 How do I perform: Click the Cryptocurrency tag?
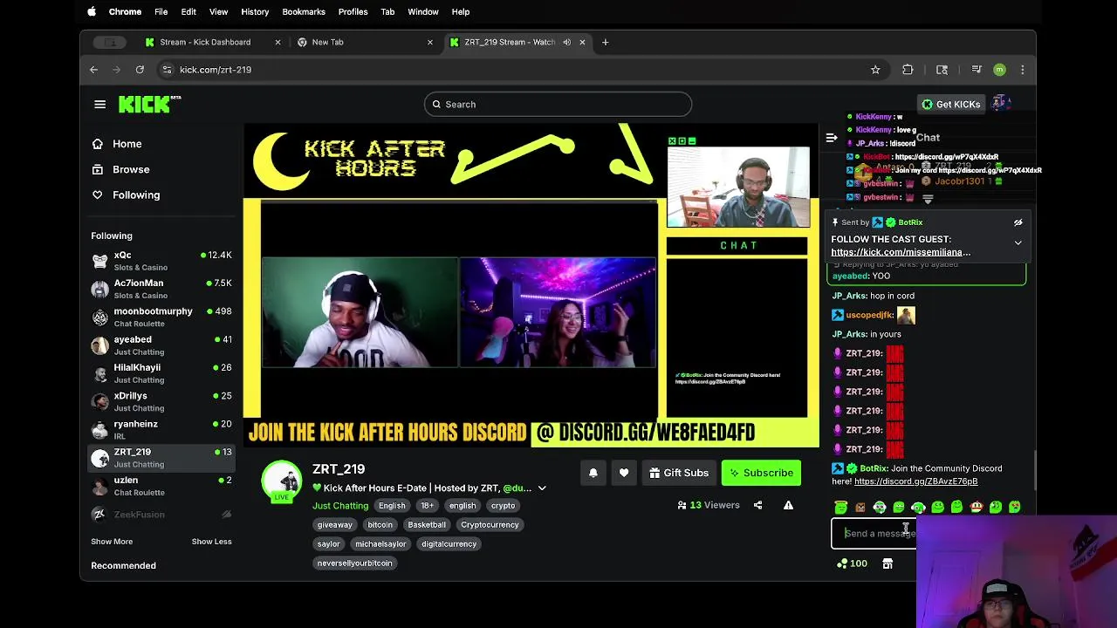tap(490, 525)
